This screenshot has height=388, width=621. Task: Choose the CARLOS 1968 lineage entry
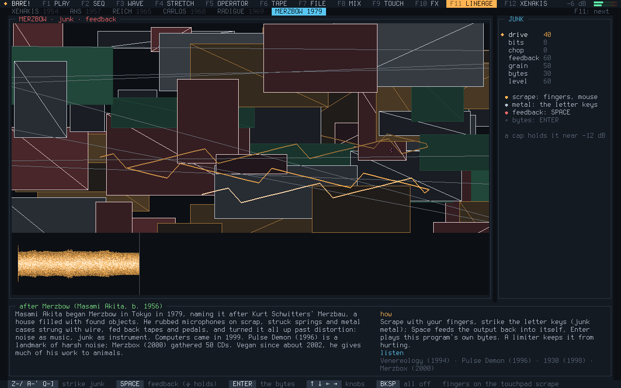pyautogui.click(x=184, y=11)
